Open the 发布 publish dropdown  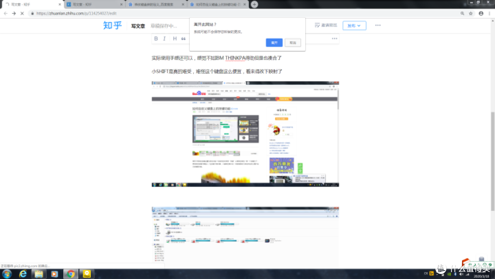(x=354, y=26)
